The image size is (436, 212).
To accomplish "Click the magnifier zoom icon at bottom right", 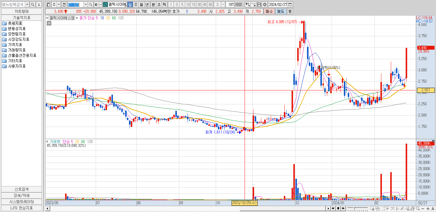I will coord(418,208).
